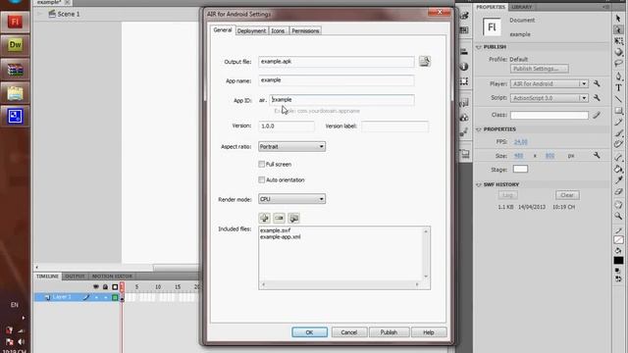
Task: Select the Paint Bucket tool
Action: click(x=618, y=169)
